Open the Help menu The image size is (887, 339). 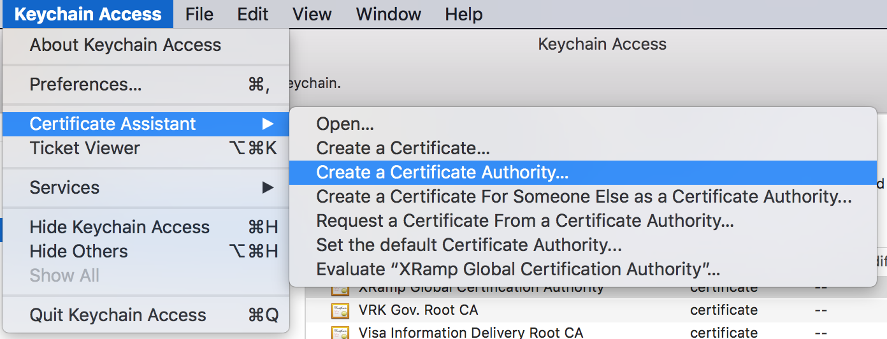464,14
